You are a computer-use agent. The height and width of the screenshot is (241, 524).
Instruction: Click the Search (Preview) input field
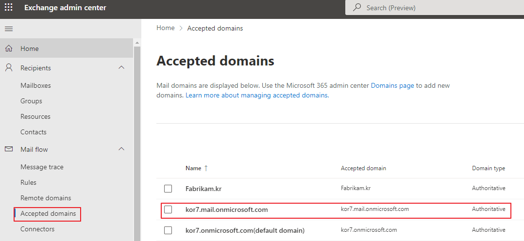[x=435, y=7]
